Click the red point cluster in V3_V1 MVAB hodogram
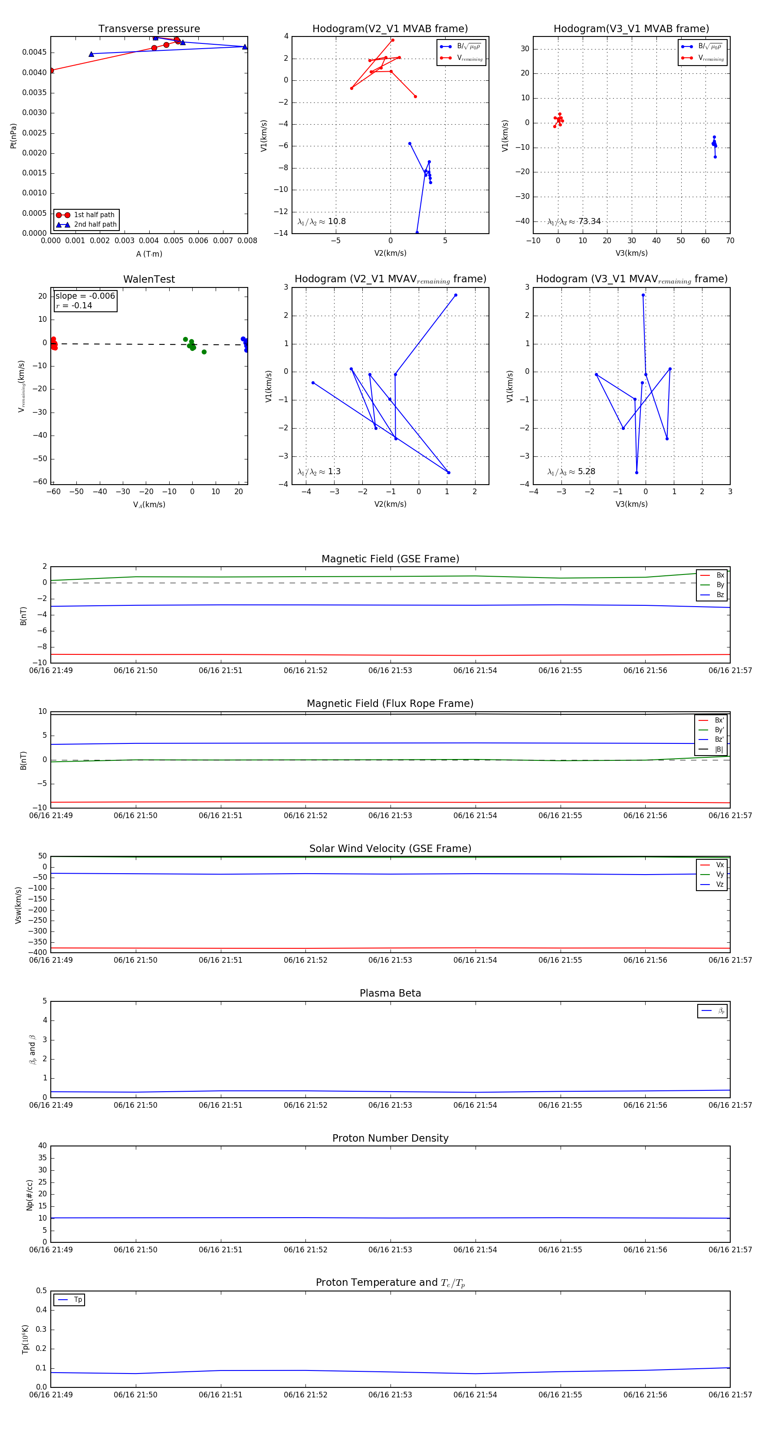The image size is (781, 1433). (x=559, y=120)
